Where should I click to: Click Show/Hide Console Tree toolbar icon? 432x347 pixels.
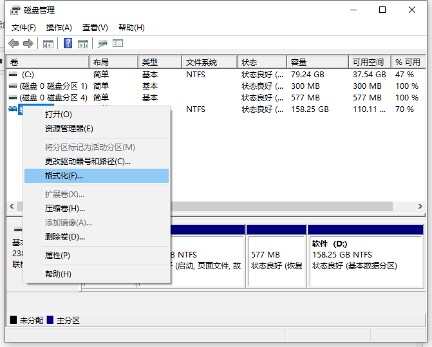(48, 44)
